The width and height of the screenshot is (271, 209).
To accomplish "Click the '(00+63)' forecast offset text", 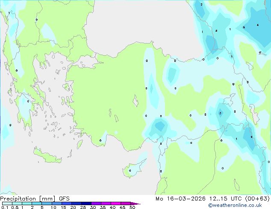I will (x=257, y=199).
